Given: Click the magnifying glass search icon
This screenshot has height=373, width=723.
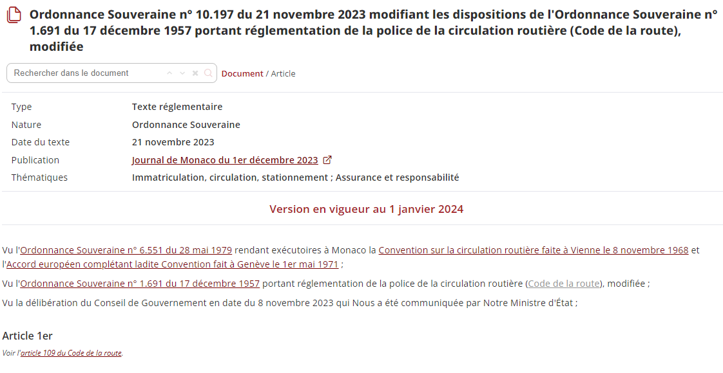Looking at the screenshot, I should [208, 73].
